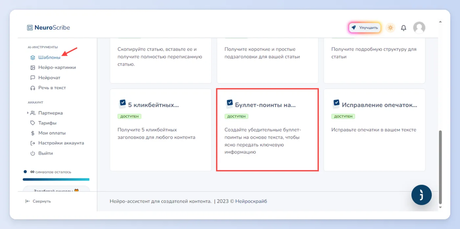Click the page vertical scrollbar thumb
The height and width of the screenshot is (229, 460).
pyautogui.click(x=440, y=167)
